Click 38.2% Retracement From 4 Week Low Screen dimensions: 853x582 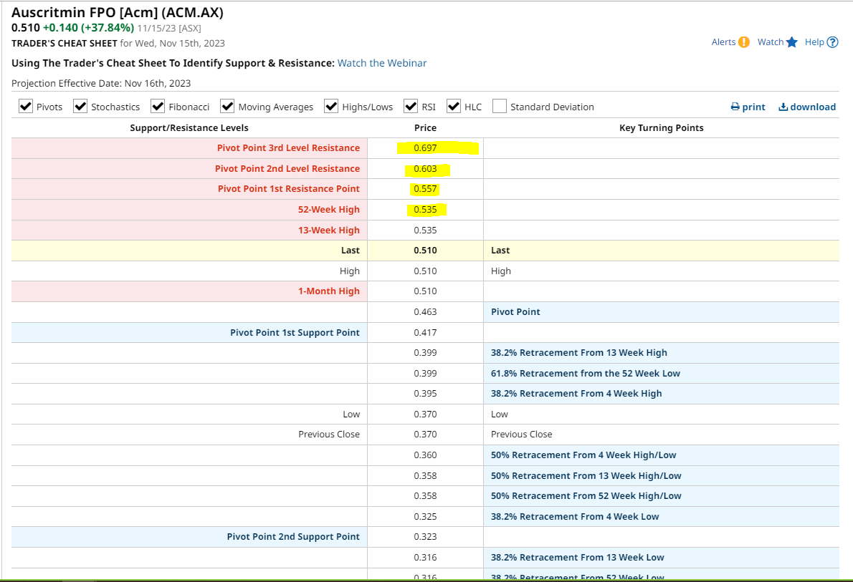[x=574, y=516]
